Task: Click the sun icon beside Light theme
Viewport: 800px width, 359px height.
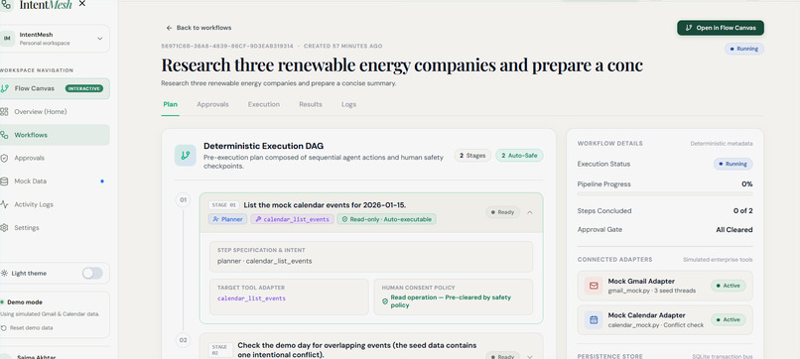Action: coord(5,274)
